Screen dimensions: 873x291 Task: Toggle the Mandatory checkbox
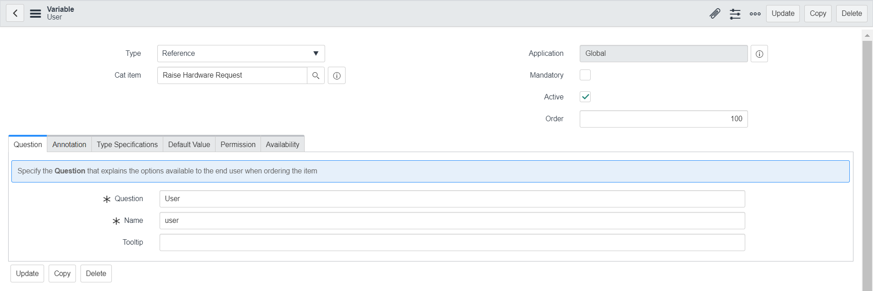pos(585,75)
